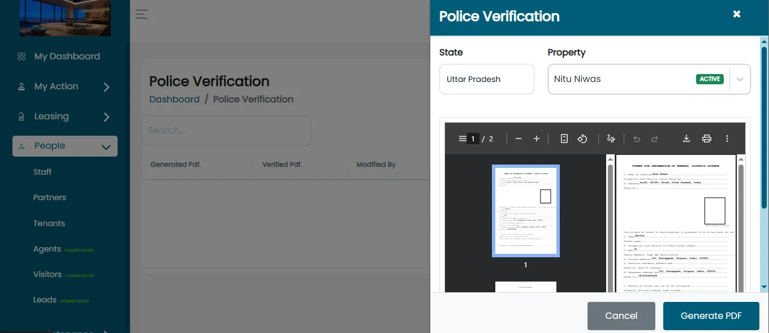Click the PDF undo arrow

pyautogui.click(x=637, y=139)
